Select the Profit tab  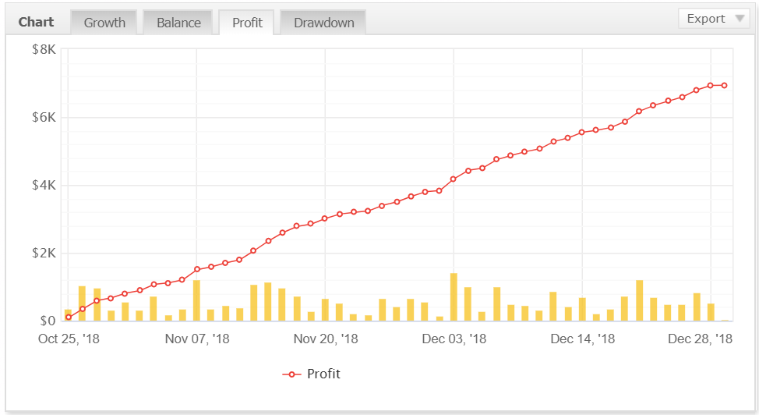pos(247,23)
